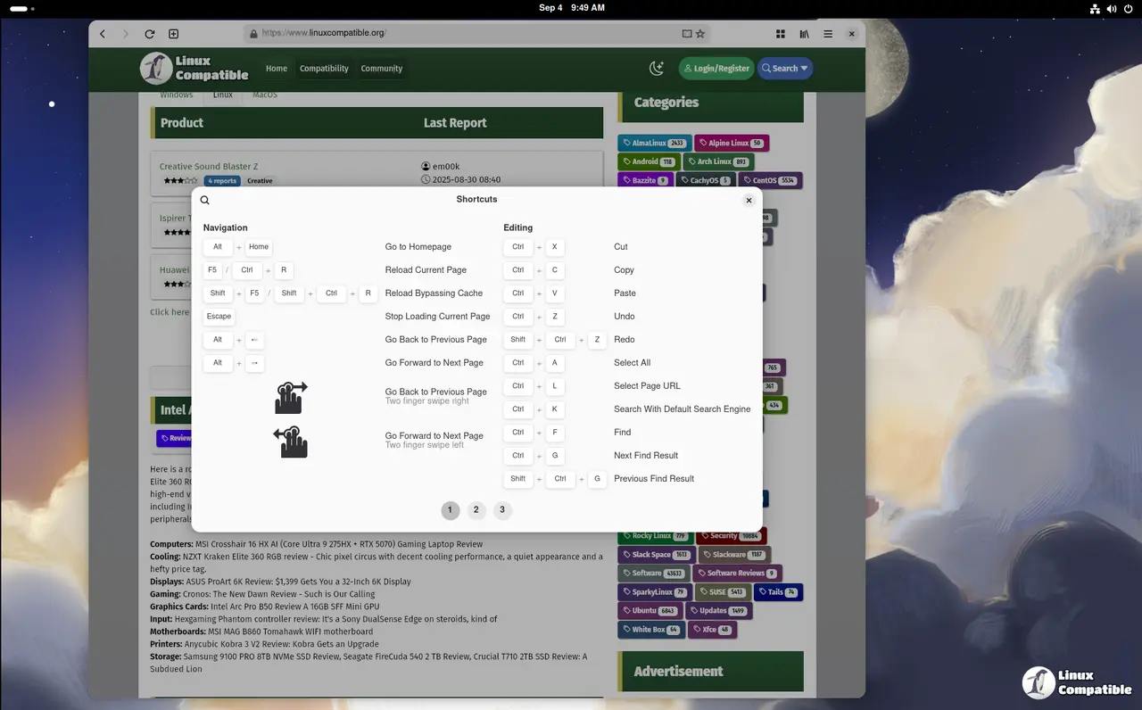Select shortcuts page 1 indicator
Viewport: 1142px width, 710px height.
450,510
